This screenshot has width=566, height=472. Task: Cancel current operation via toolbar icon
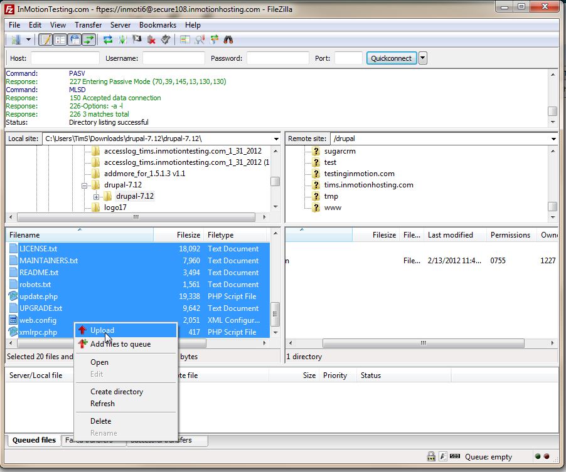[137, 39]
